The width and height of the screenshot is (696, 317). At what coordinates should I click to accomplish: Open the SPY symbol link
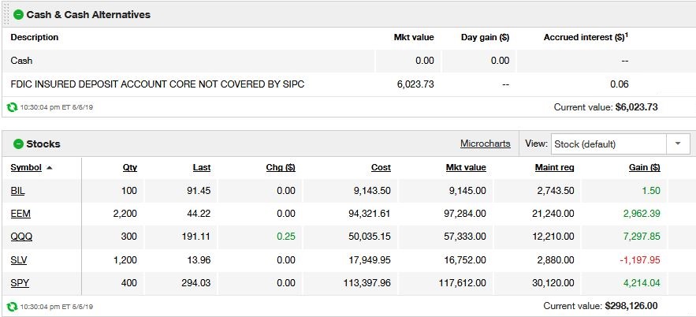pos(19,282)
